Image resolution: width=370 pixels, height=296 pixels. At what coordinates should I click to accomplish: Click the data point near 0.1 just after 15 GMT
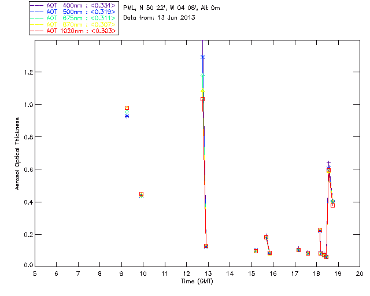[256, 251]
